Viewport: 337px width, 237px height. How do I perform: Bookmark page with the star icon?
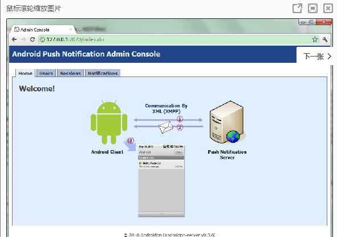tap(315, 39)
